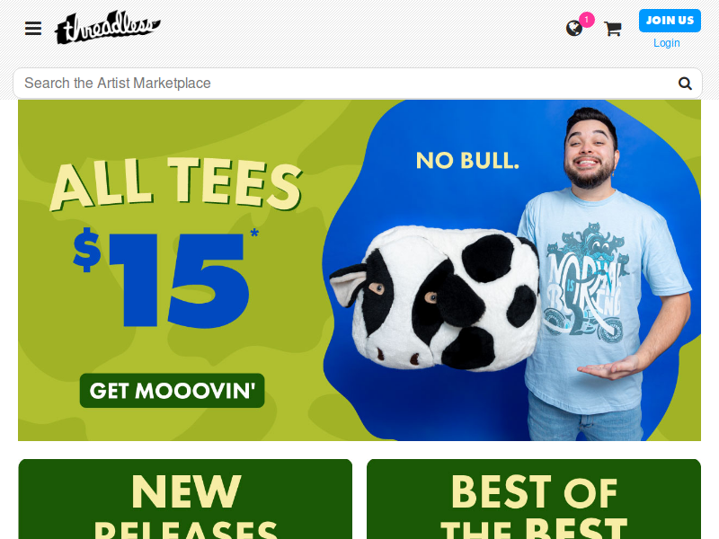Image resolution: width=719 pixels, height=539 pixels.
Task: Click the asterisk next to $15
Action: (x=254, y=233)
